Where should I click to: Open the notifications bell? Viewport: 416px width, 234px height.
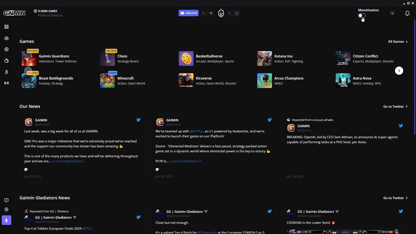coord(407,13)
